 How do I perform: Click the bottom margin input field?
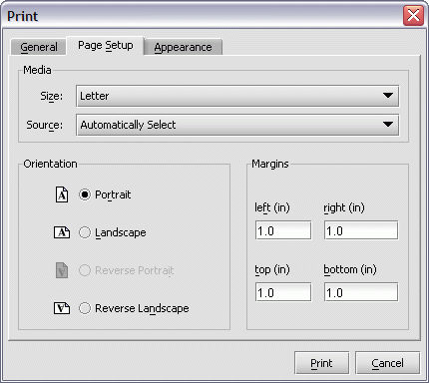(361, 292)
